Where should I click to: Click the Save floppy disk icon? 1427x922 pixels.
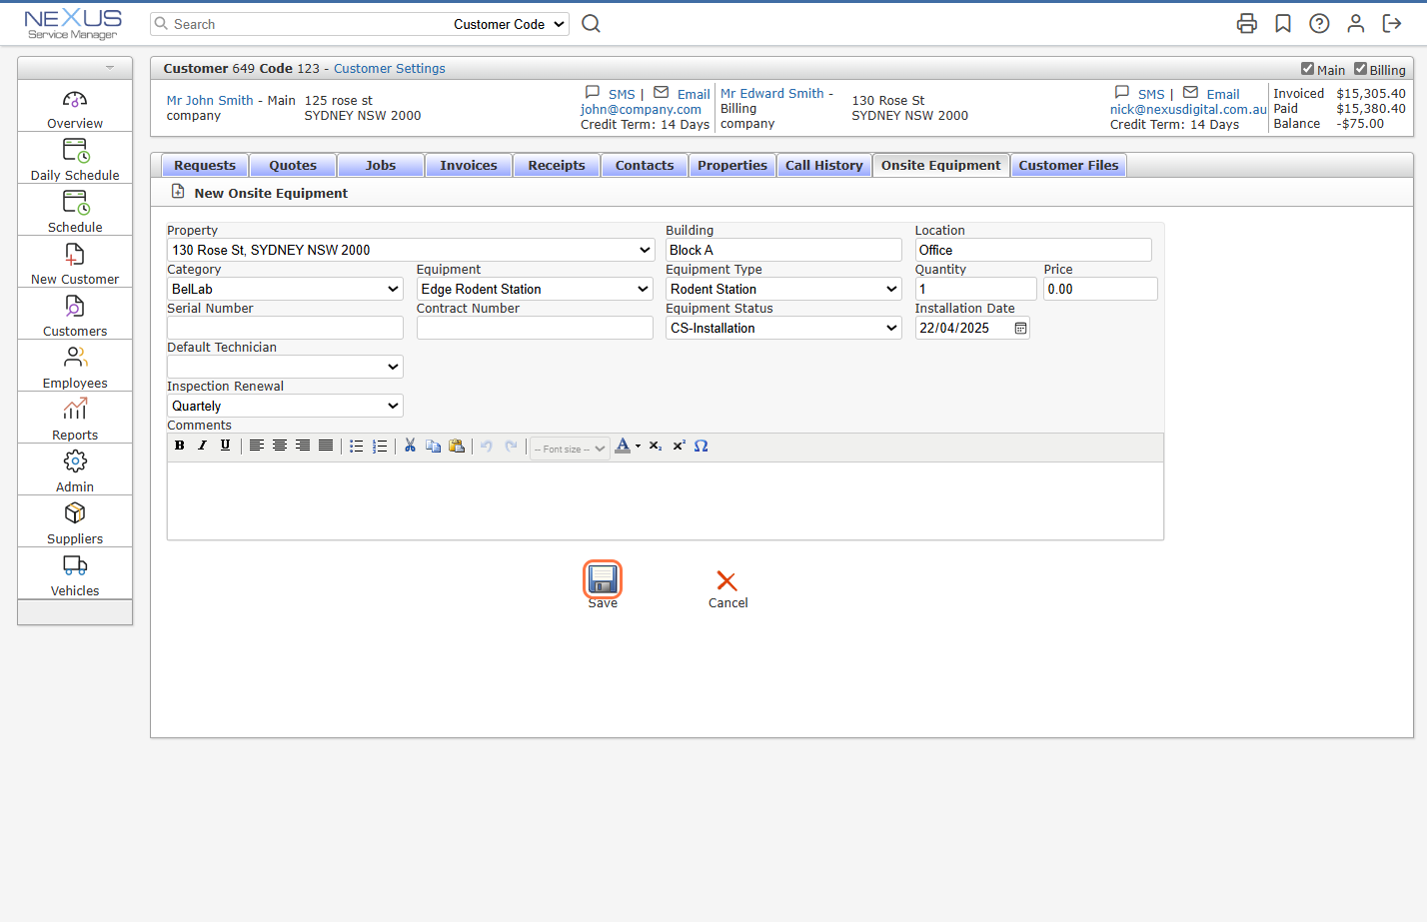[603, 579]
